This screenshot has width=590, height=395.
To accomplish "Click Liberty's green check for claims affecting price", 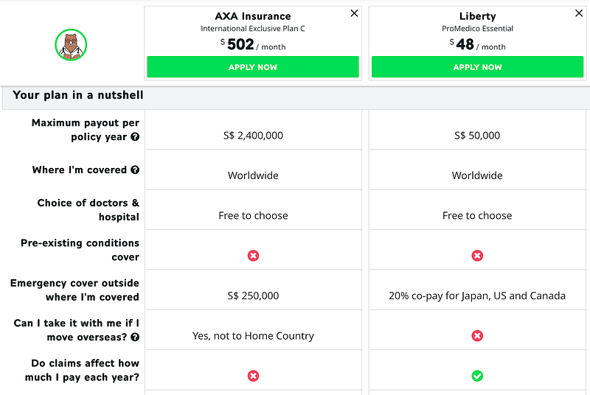I will (477, 376).
